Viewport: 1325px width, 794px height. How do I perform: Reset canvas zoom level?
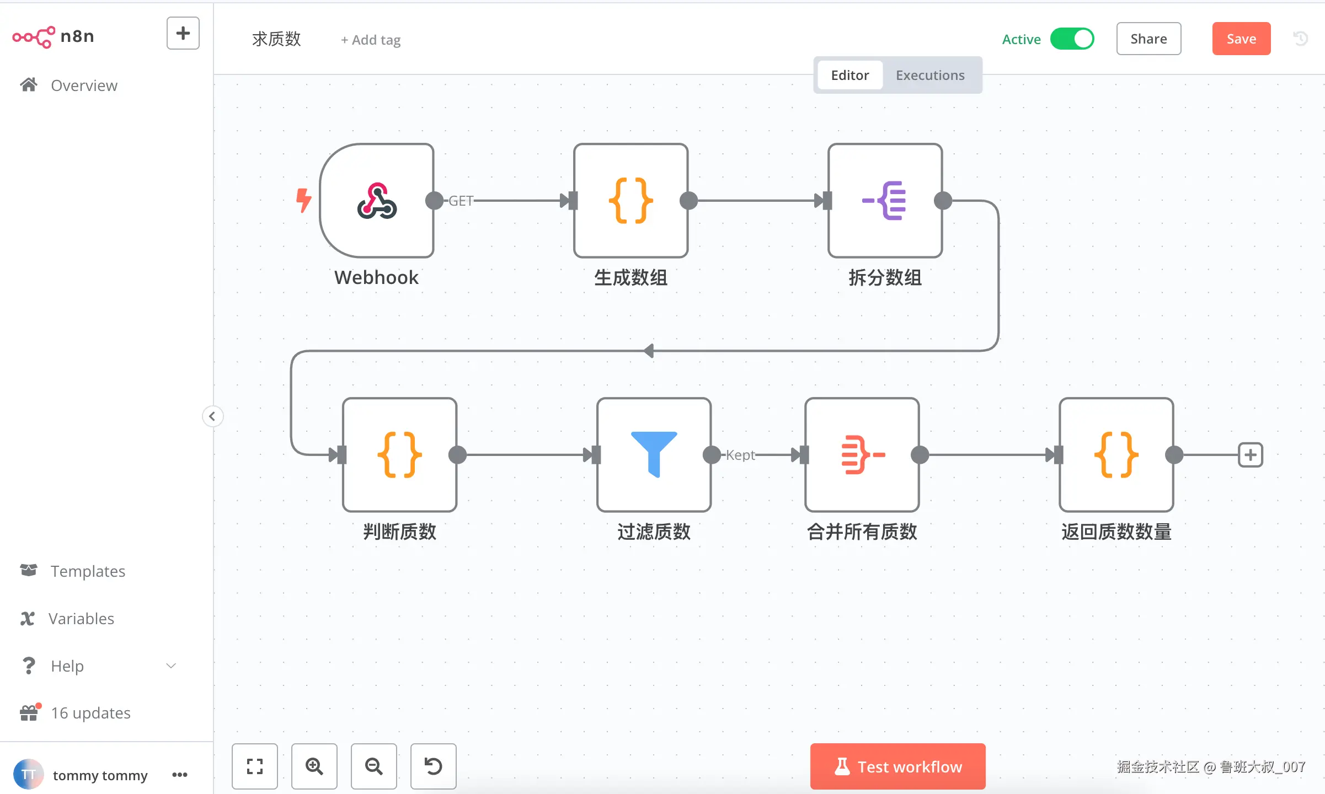[433, 766]
